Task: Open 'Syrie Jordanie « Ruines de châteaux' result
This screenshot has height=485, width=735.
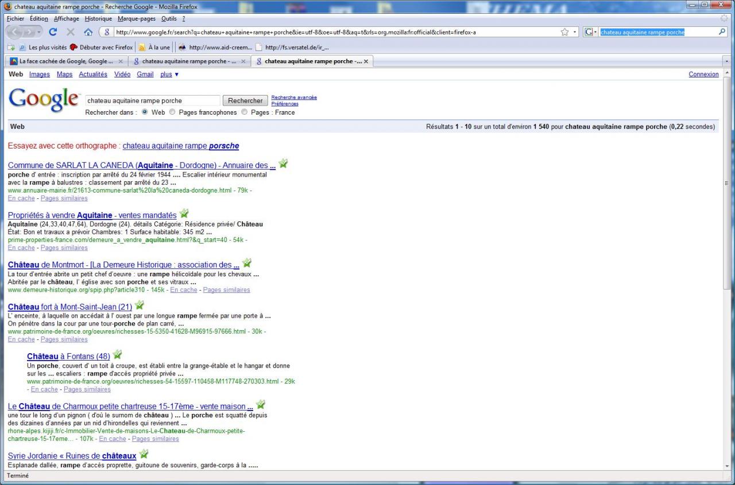Action: pyautogui.click(x=72, y=456)
